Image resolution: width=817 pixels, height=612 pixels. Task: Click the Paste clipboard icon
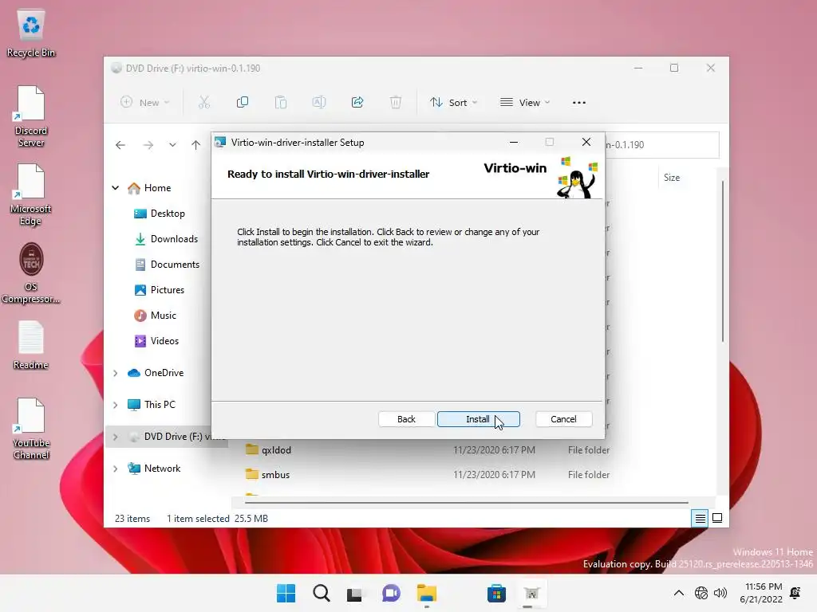click(281, 103)
